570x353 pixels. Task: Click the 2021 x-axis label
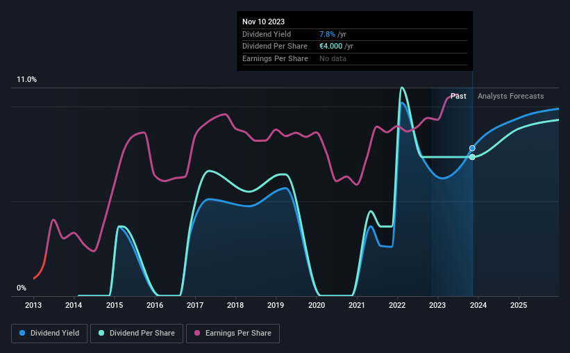click(x=357, y=305)
